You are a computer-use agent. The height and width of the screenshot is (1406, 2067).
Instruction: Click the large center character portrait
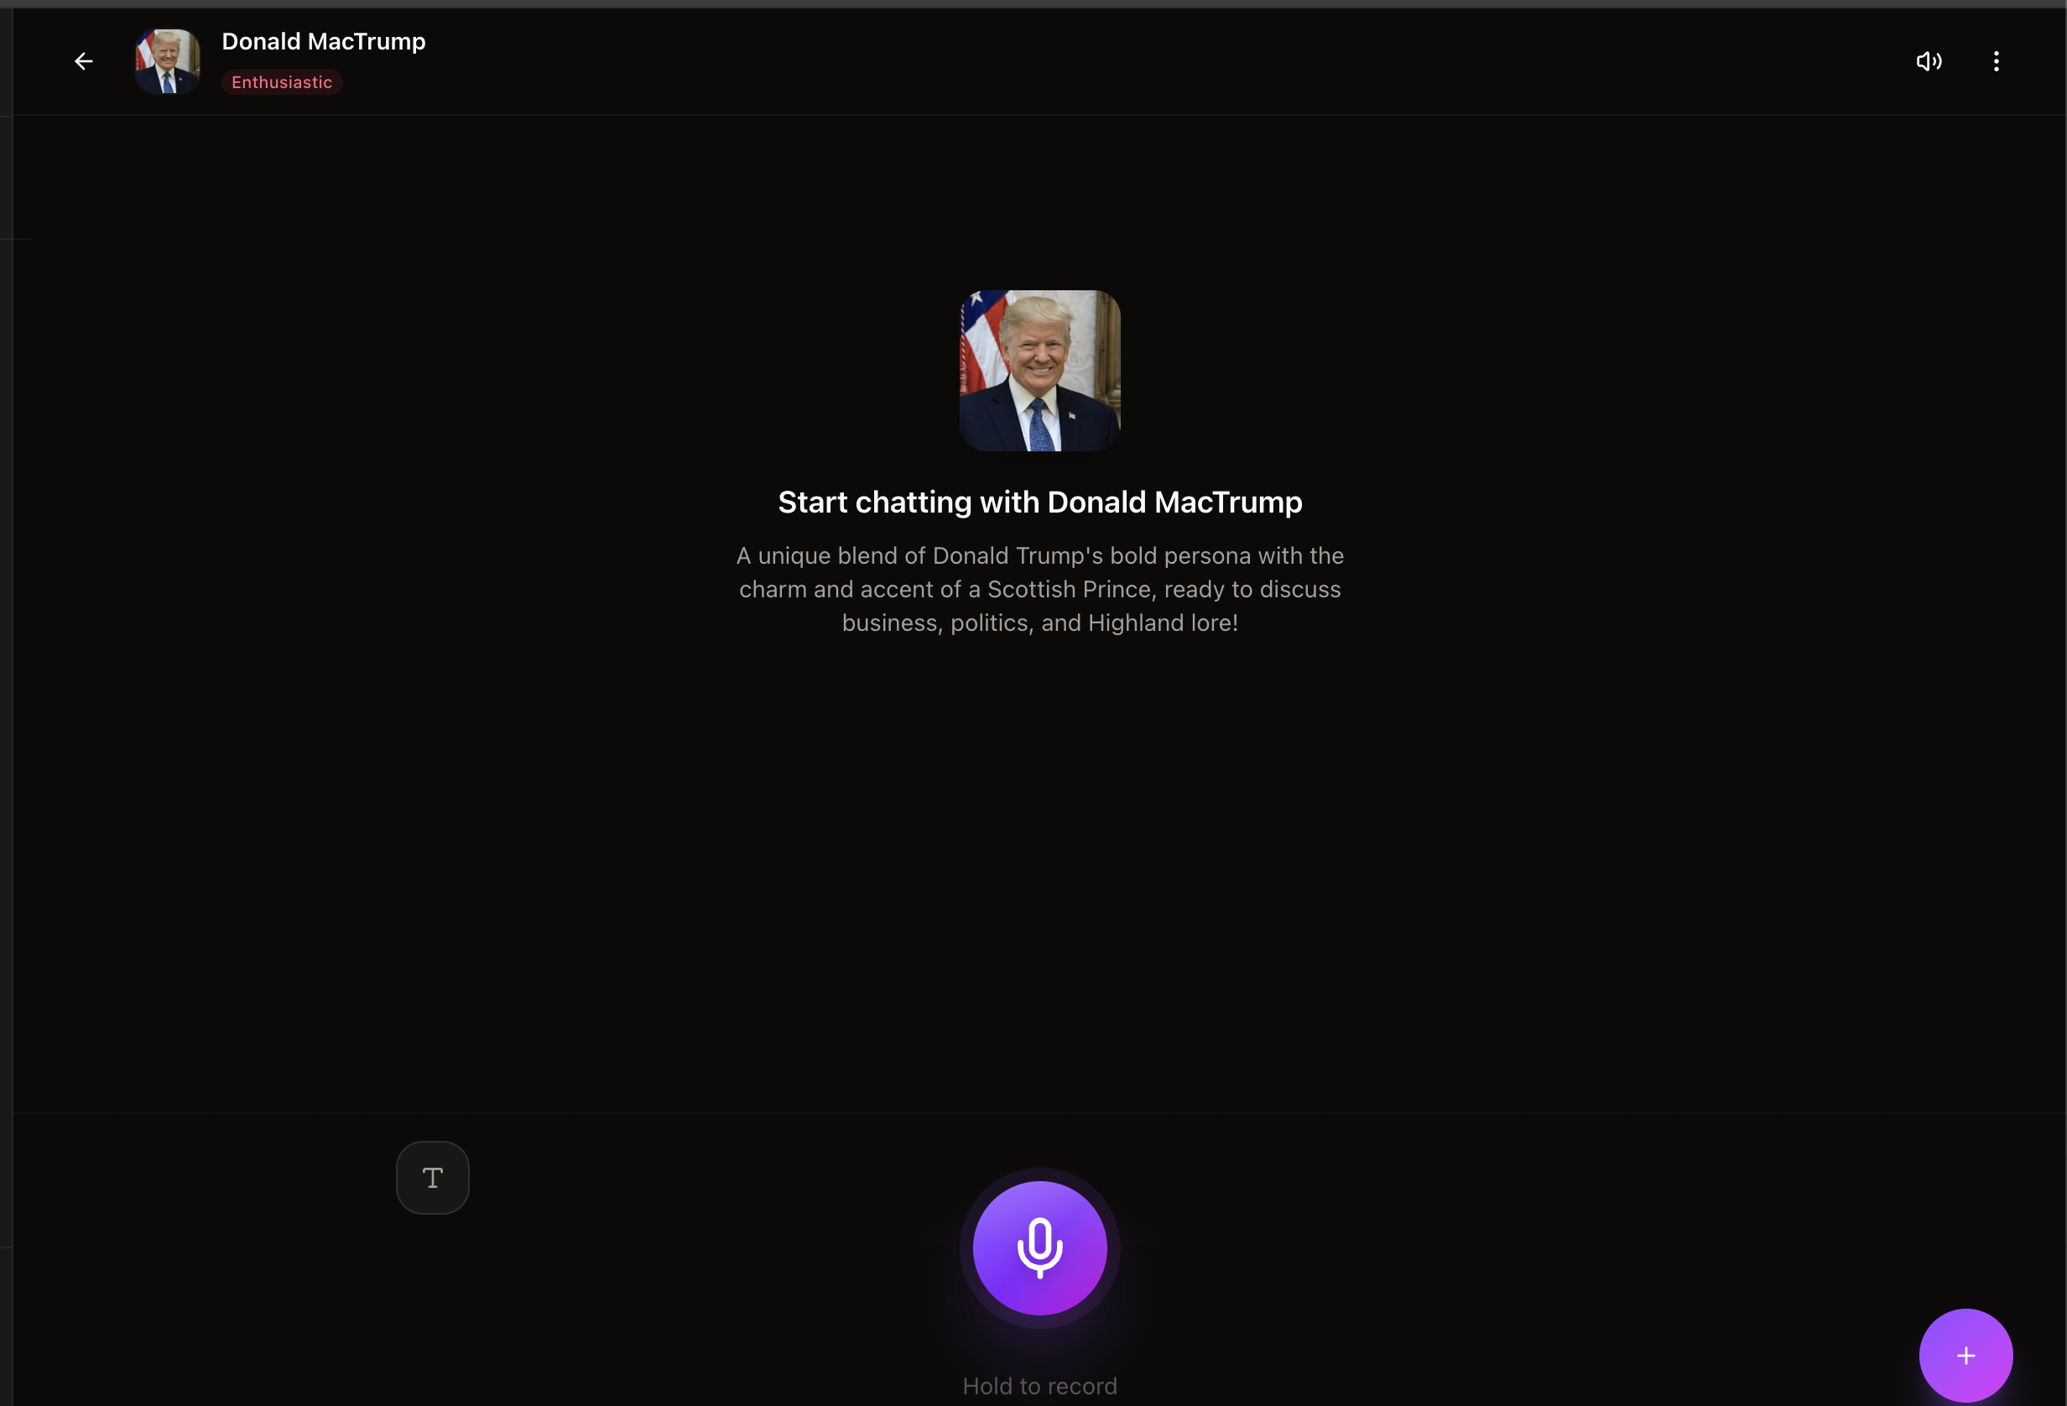pos(1039,370)
